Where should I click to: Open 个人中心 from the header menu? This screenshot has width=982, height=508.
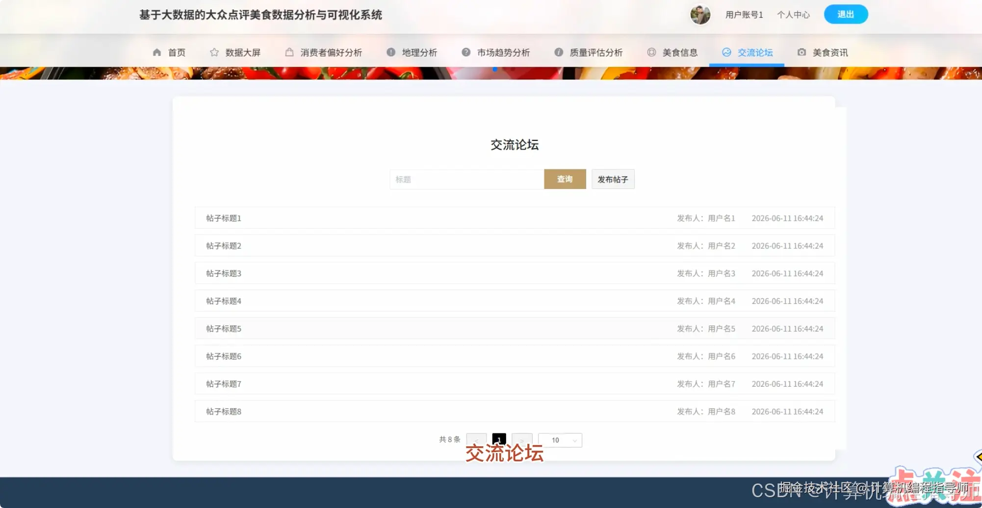click(x=793, y=15)
